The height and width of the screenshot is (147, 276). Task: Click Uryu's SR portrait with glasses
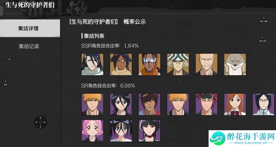coord(264,104)
